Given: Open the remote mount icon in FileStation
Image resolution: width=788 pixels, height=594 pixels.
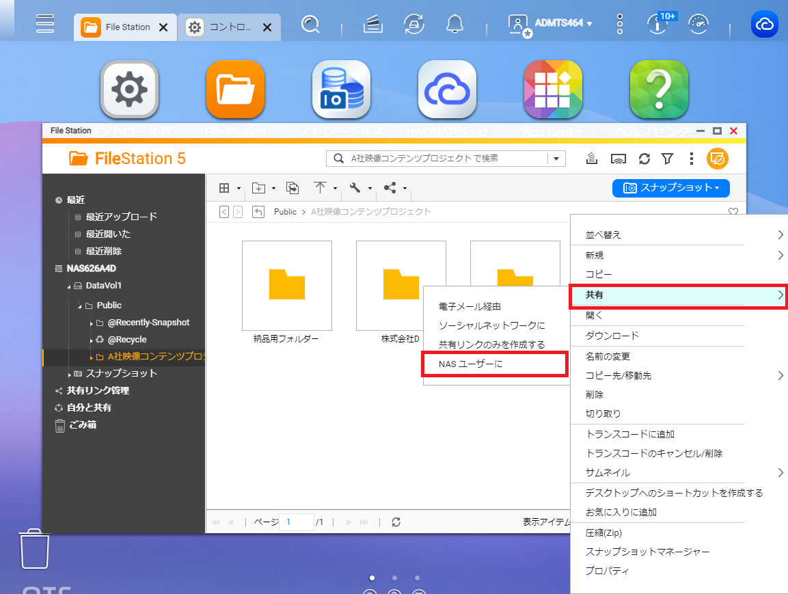Looking at the screenshot, I should (618, 159).
